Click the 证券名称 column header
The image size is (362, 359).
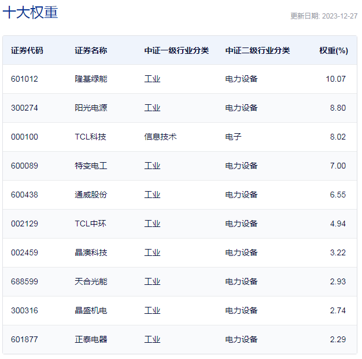(x=91, y=50)
